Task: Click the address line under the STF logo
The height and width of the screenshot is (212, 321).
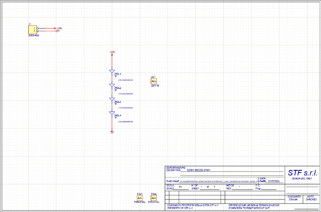Action: tap(302, 178)
